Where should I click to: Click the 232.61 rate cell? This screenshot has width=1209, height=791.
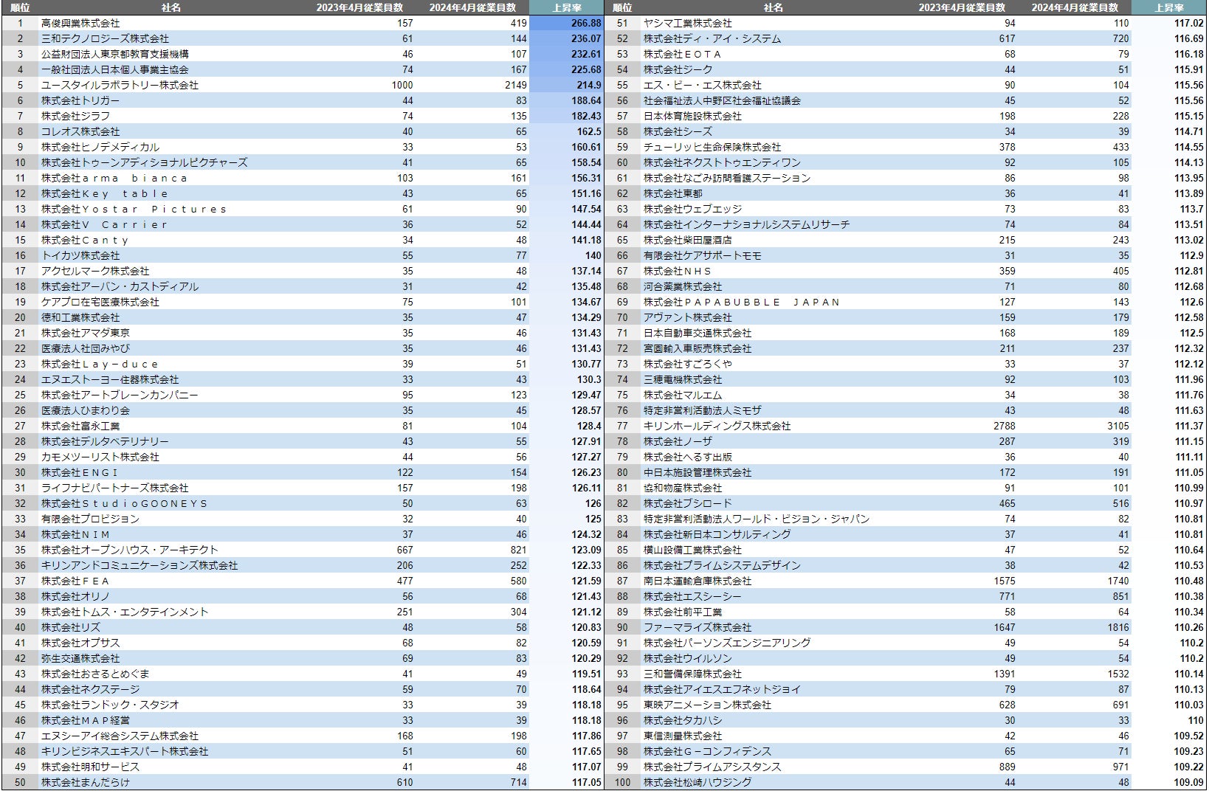tap(586, 54)
